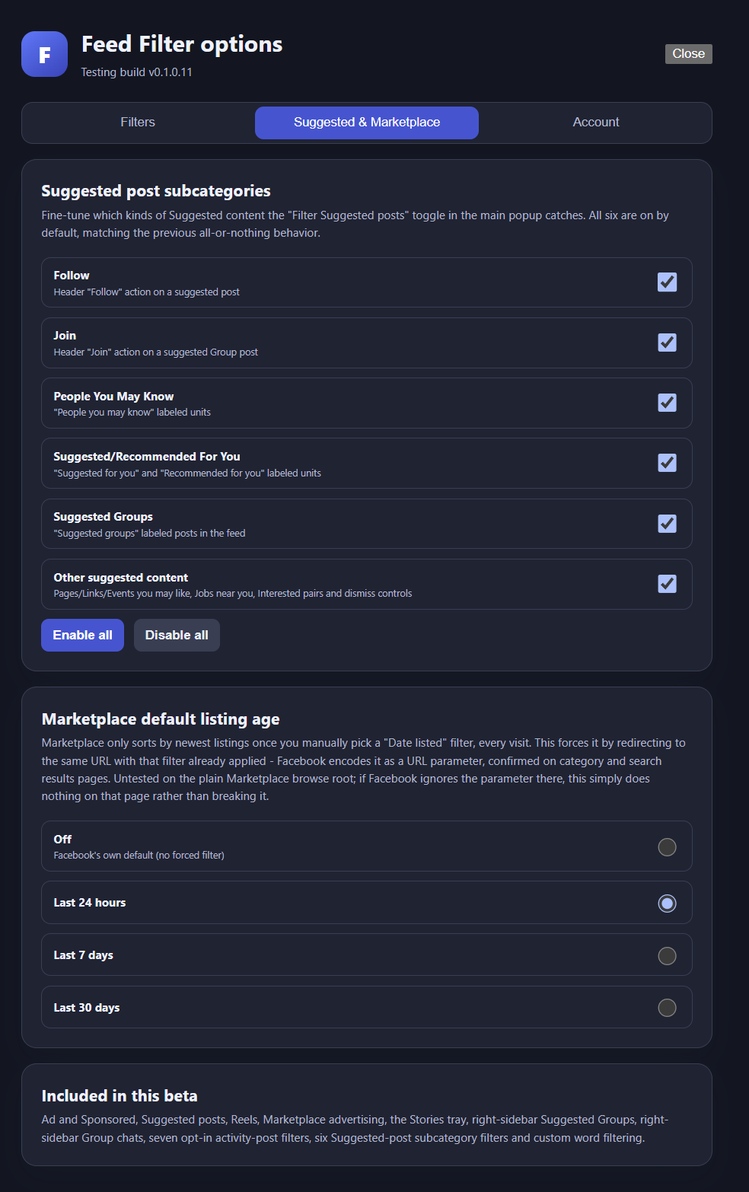Select the Off listing age radio
749x1192 pixels.
(x=667, y=847)
